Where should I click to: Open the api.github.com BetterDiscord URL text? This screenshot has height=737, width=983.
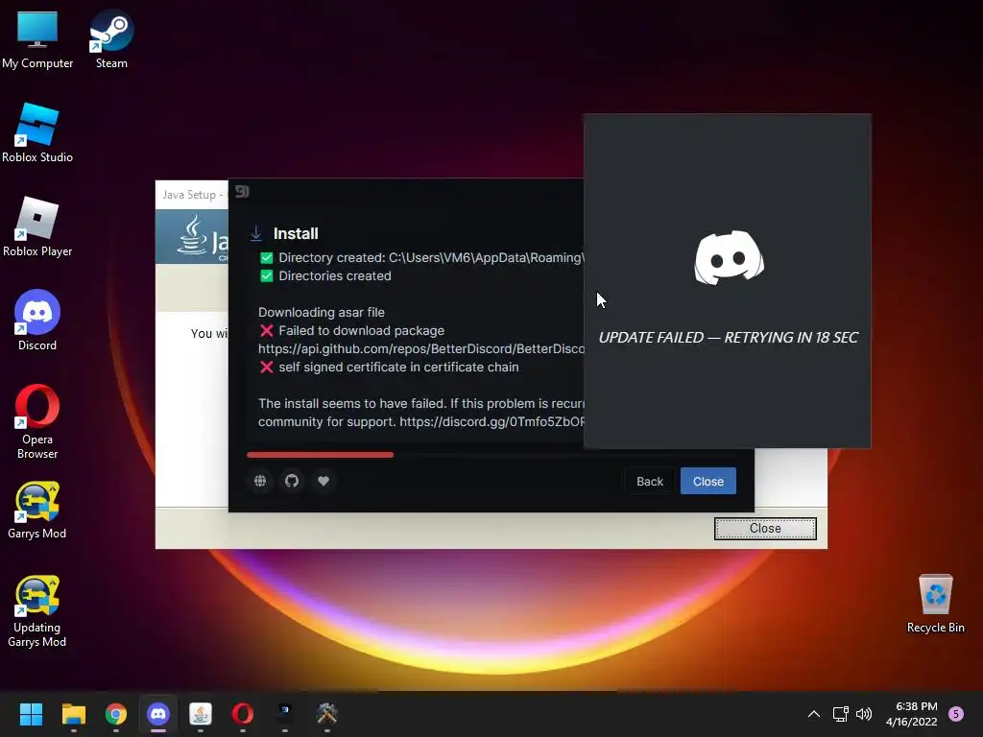point(421,348)
